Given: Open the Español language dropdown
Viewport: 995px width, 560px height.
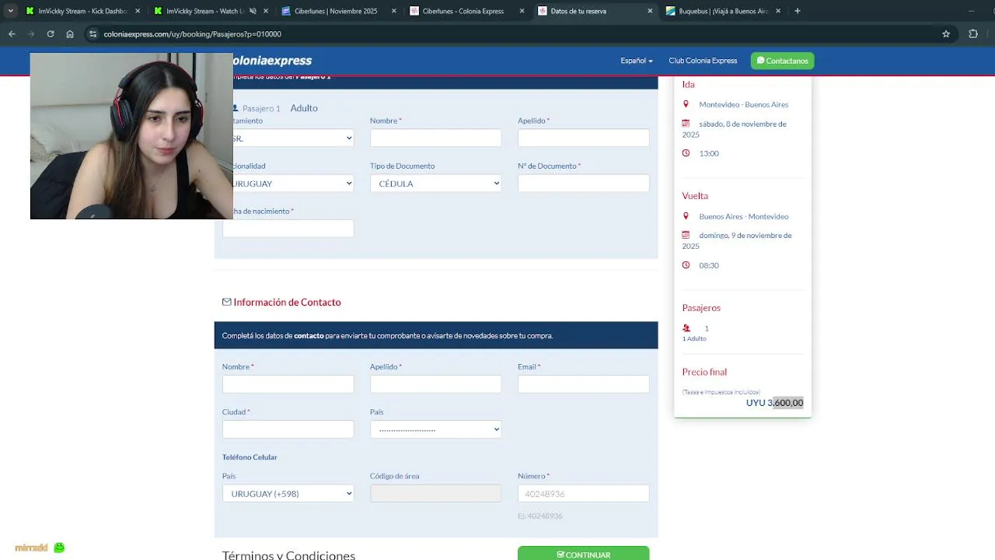Looking at the screenshot, I should 636,61.
